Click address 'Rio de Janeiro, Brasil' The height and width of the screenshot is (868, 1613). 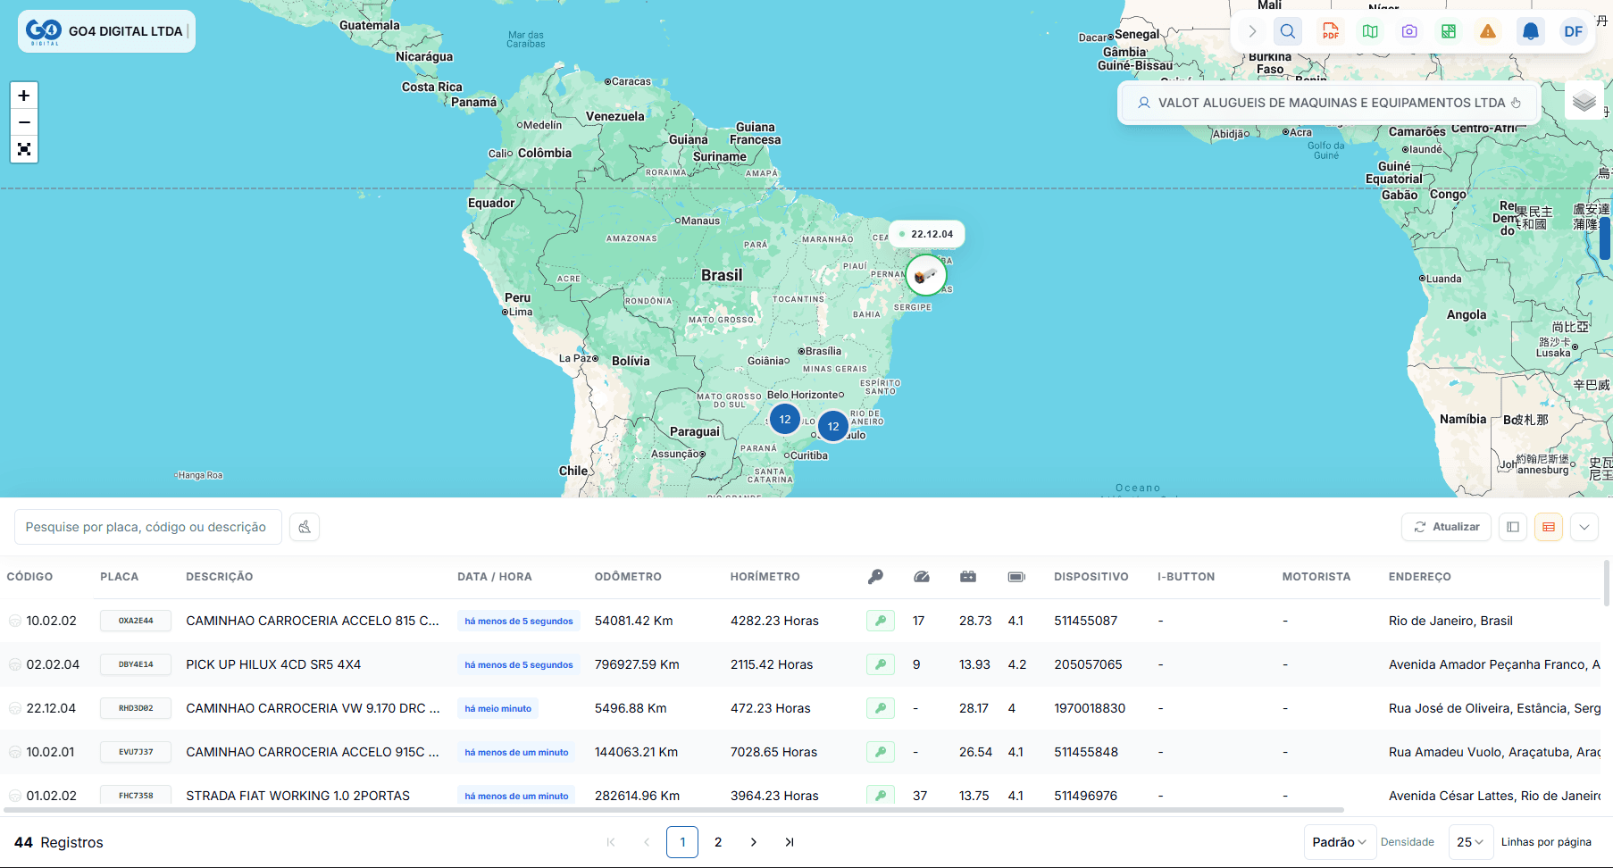pyautogui.click(x=1450, y=621)
